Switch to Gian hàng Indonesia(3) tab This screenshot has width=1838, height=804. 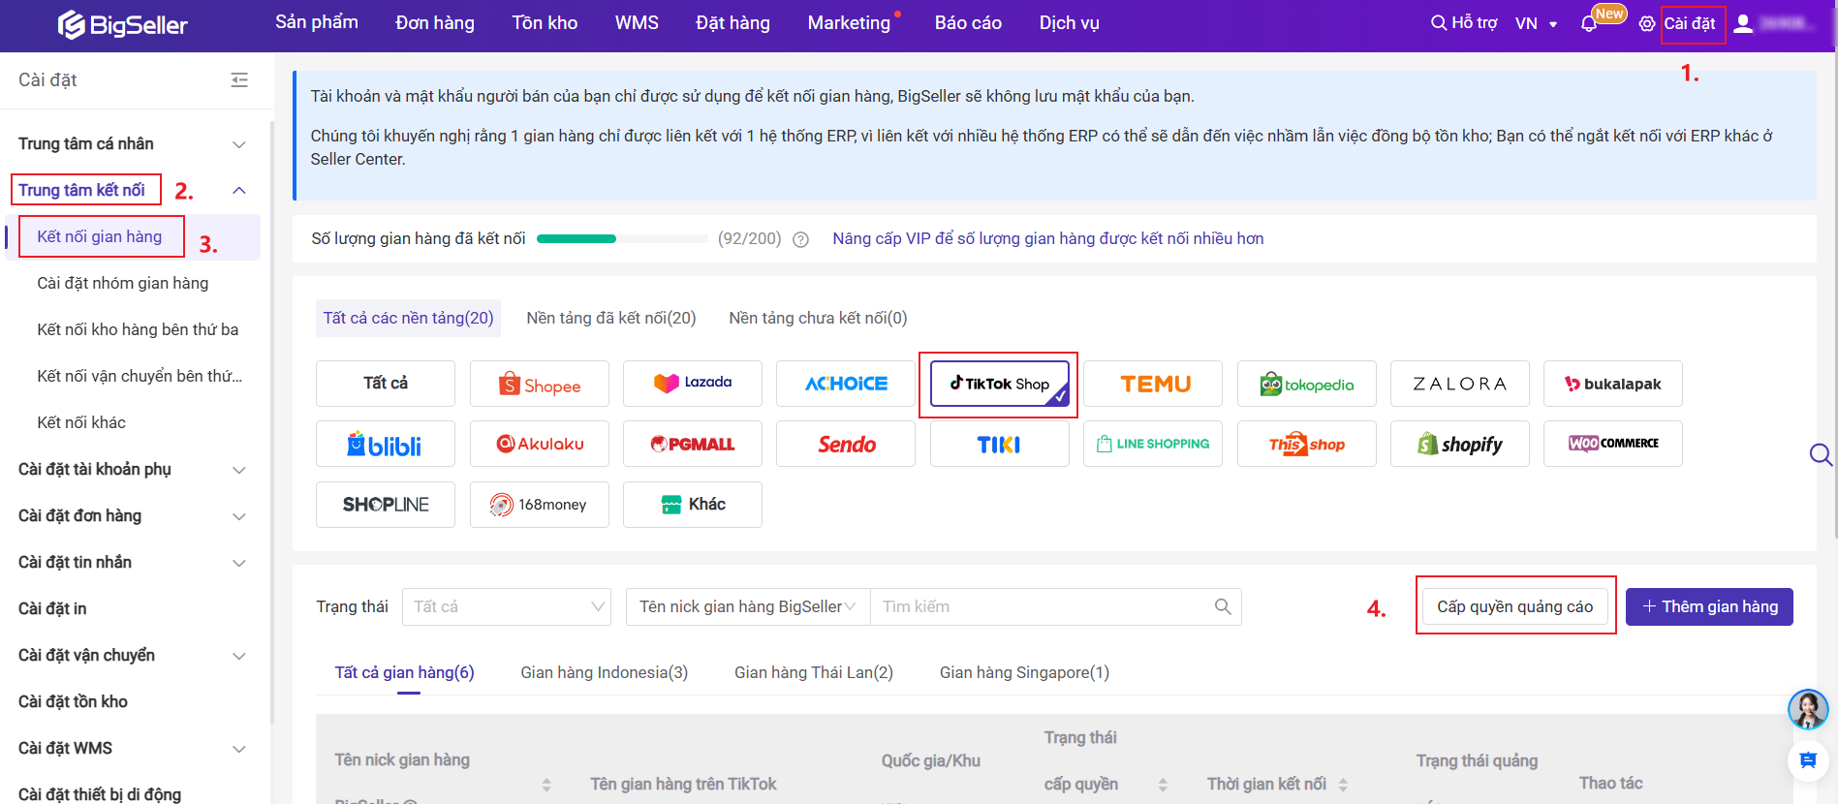[604, 672]
